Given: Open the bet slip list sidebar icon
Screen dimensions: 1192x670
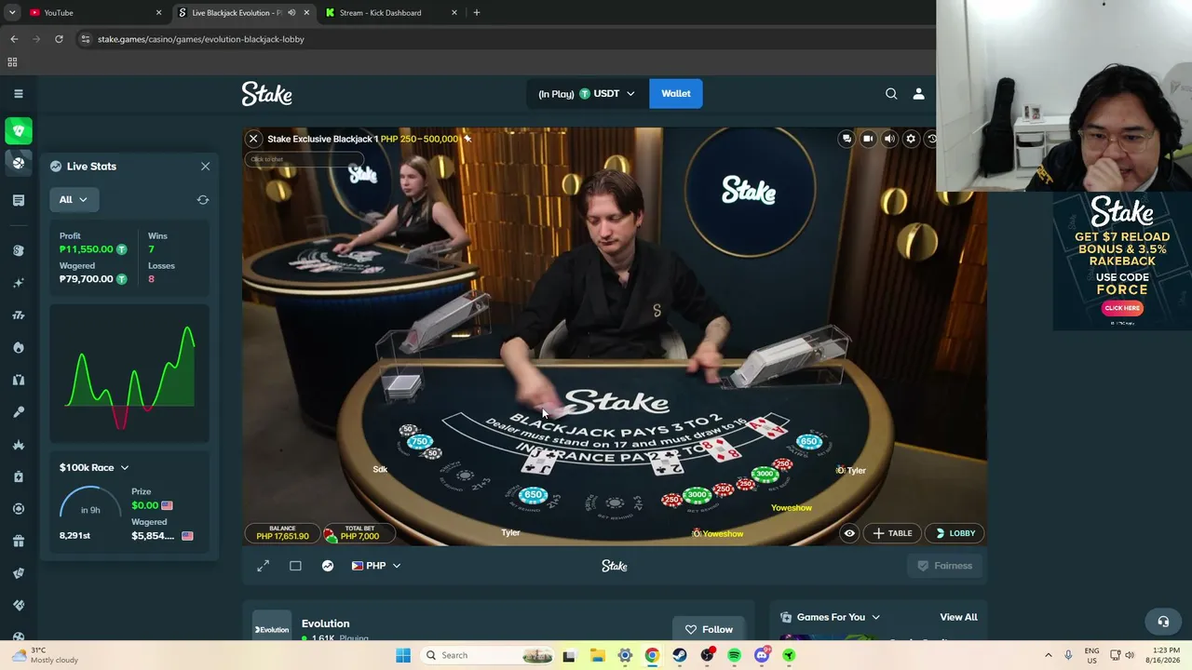Looking at the screenshot, I should 18,200.
